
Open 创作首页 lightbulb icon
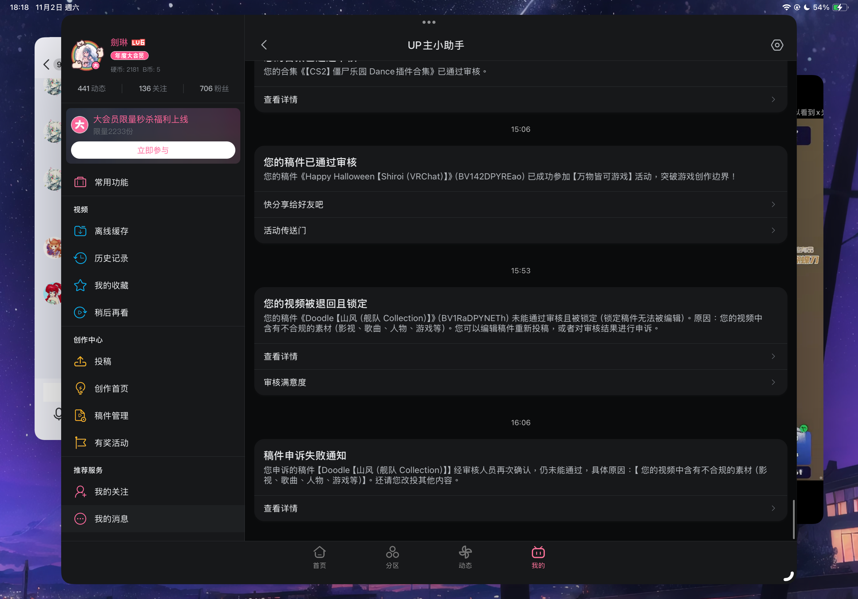(x=80, y=389)
